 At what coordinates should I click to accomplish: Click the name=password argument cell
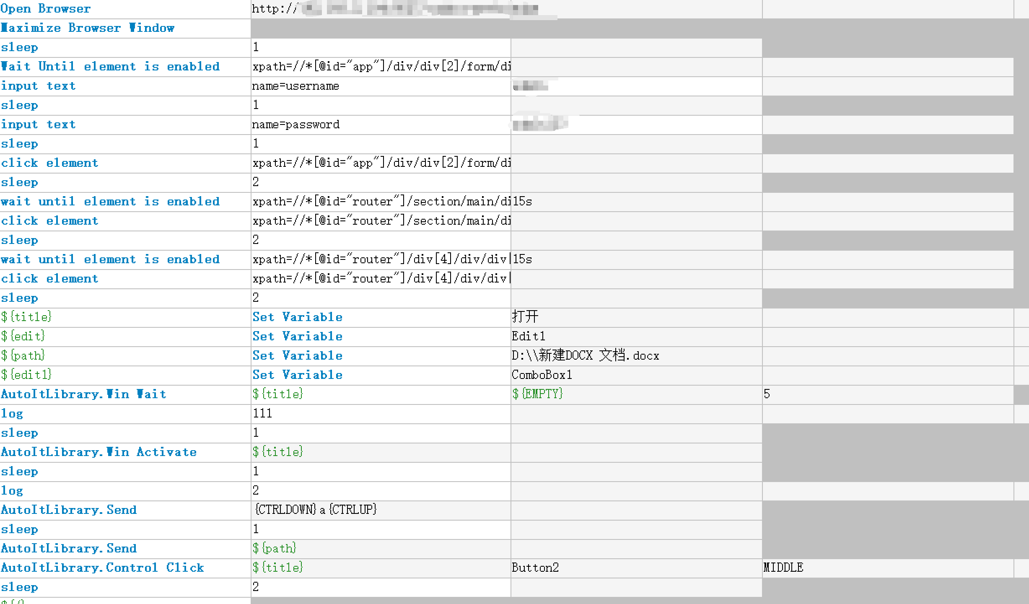pos(296,124)
